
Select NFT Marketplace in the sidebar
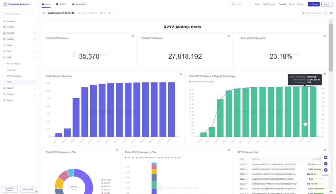click(x=14, y=76)
